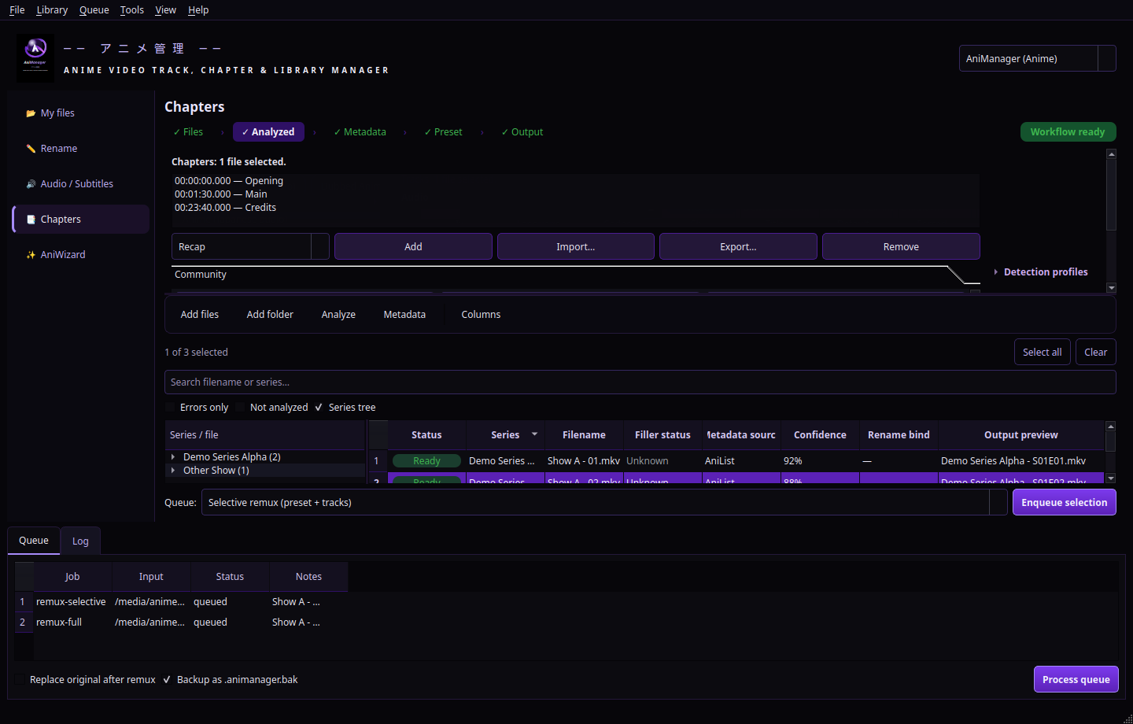This screenshot has width=1133, height=724.
Task: Click the Filename column header
Action: point(584,435)
